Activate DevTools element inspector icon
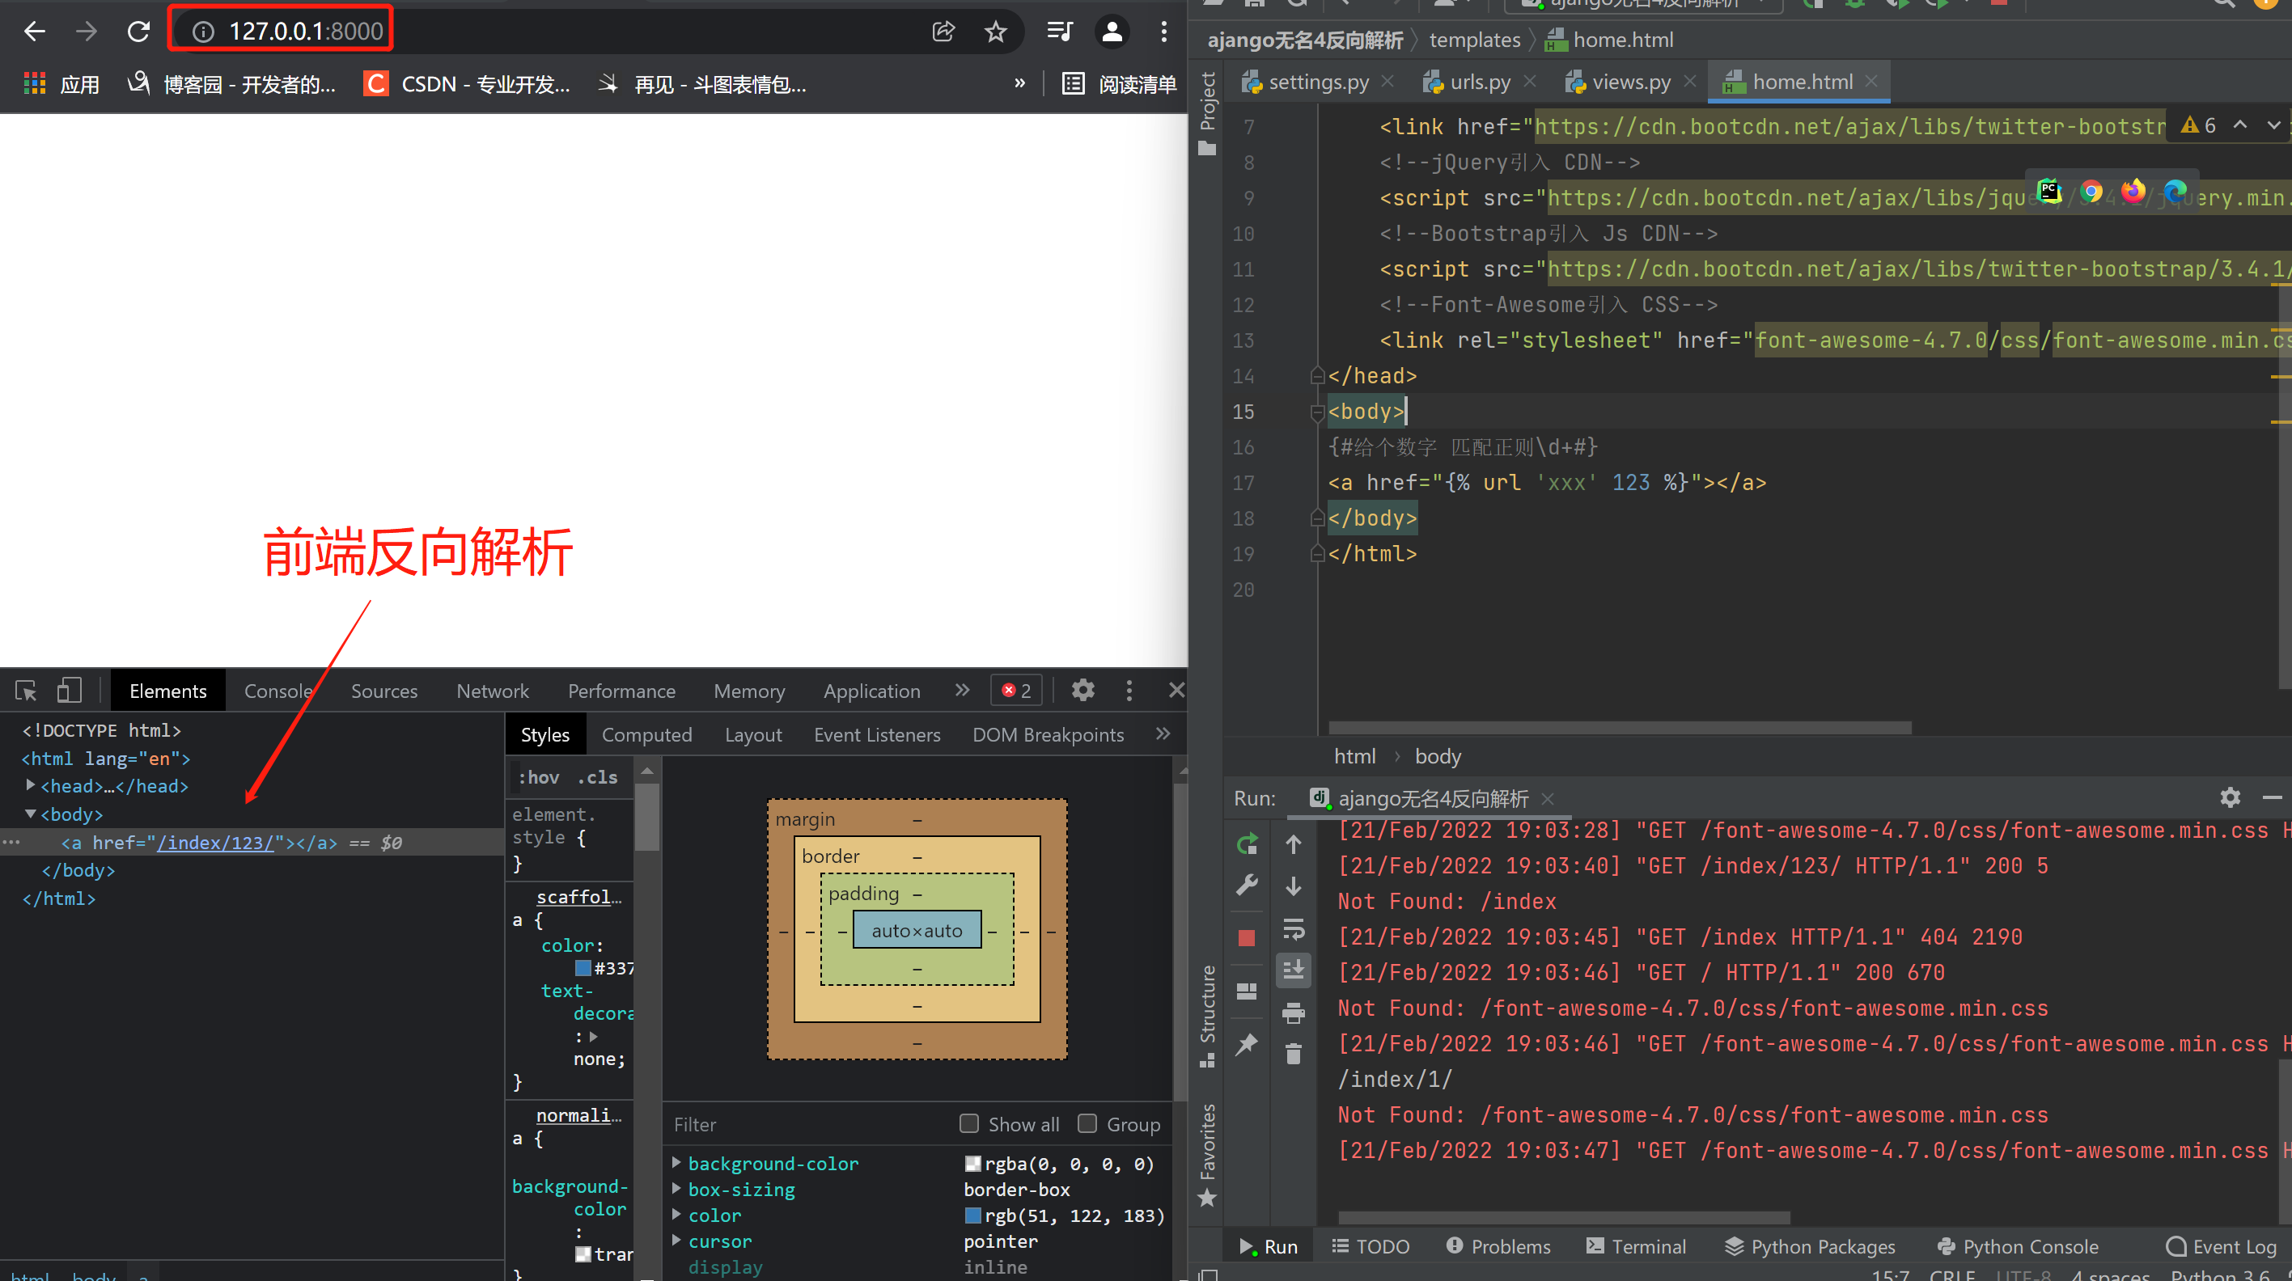This screenshot has width=2292, height=1281. tap(26, 691)
